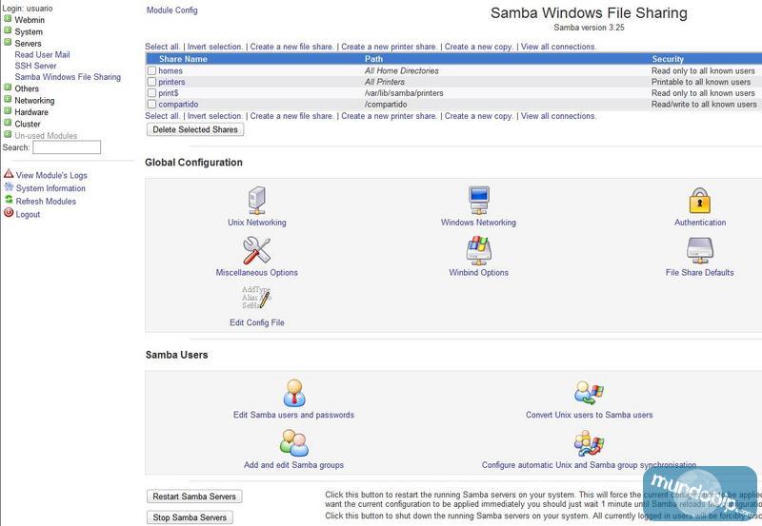Click the System Information icon
The image size is (762, 526).
[9, 186]
